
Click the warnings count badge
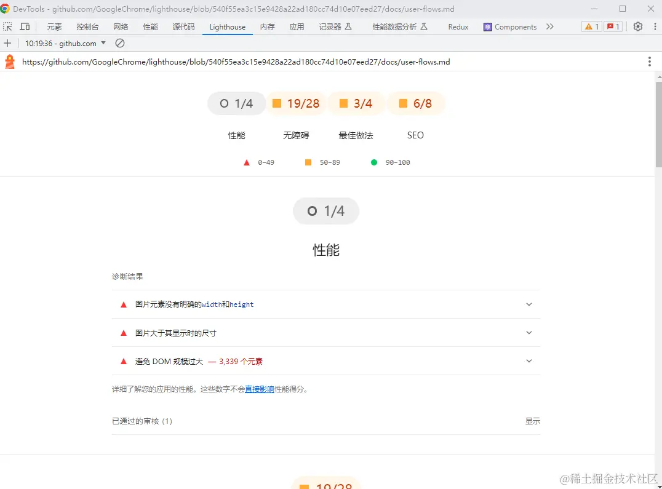(x=591, y=26)
